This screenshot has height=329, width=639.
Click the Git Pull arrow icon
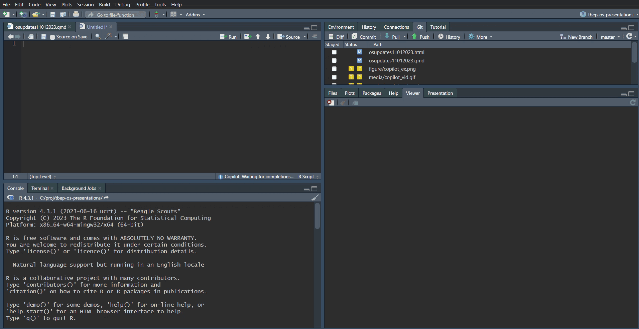387,37
